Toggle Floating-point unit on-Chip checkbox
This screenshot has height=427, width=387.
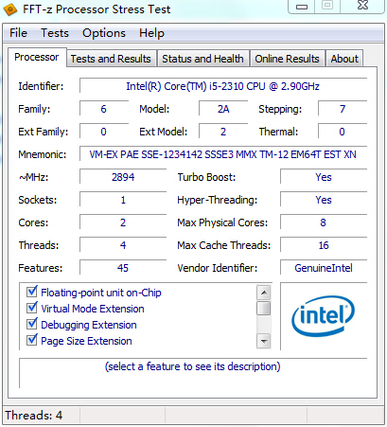32,292
